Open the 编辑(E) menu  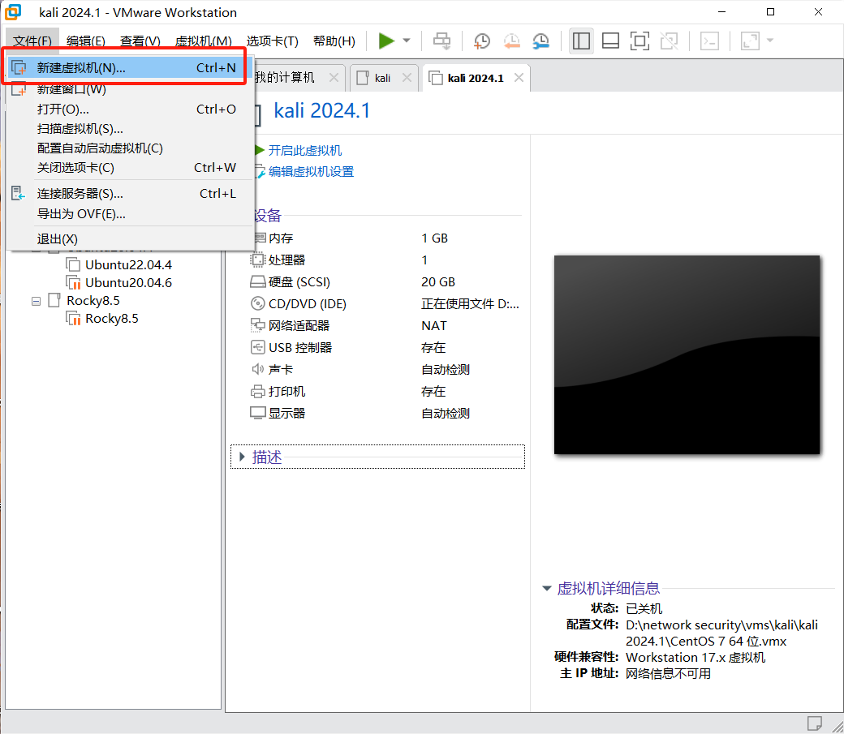(x=85, y=41)
